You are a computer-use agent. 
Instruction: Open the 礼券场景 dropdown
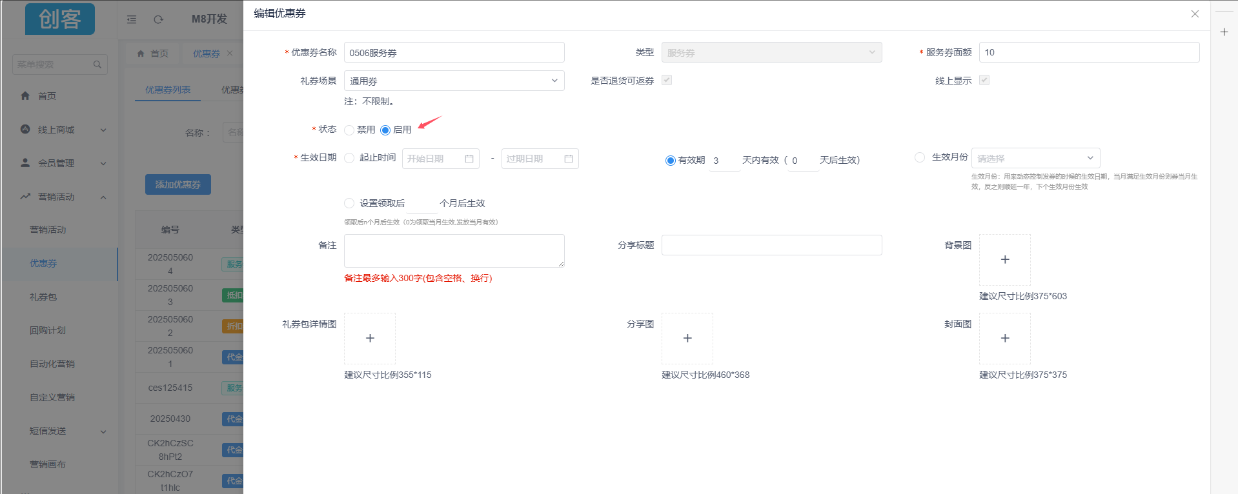(454, 81)
